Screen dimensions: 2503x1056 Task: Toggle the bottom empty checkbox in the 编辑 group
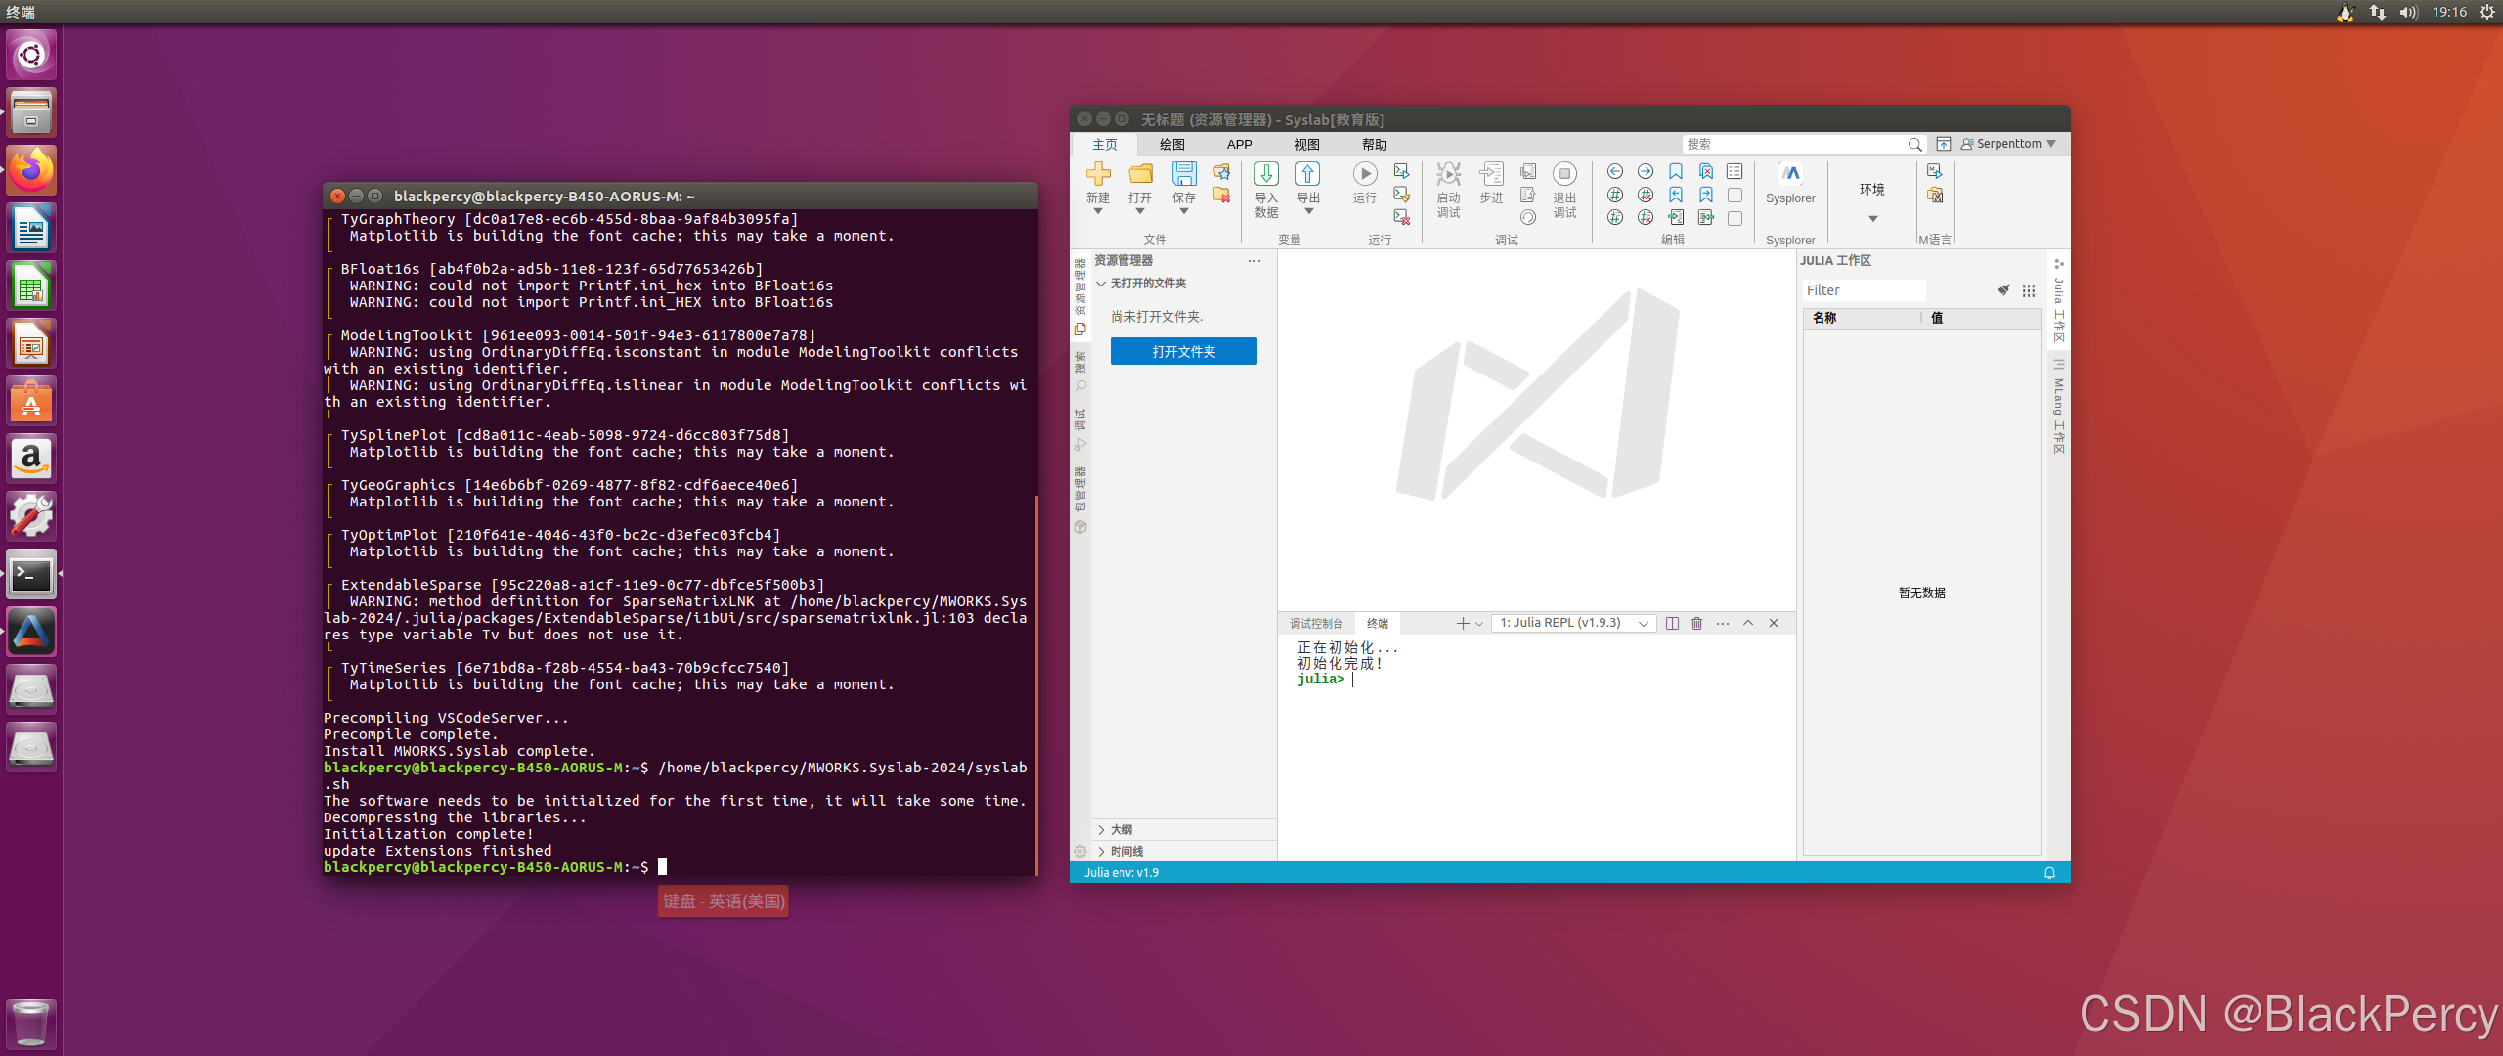click(x=1735, y=218)
